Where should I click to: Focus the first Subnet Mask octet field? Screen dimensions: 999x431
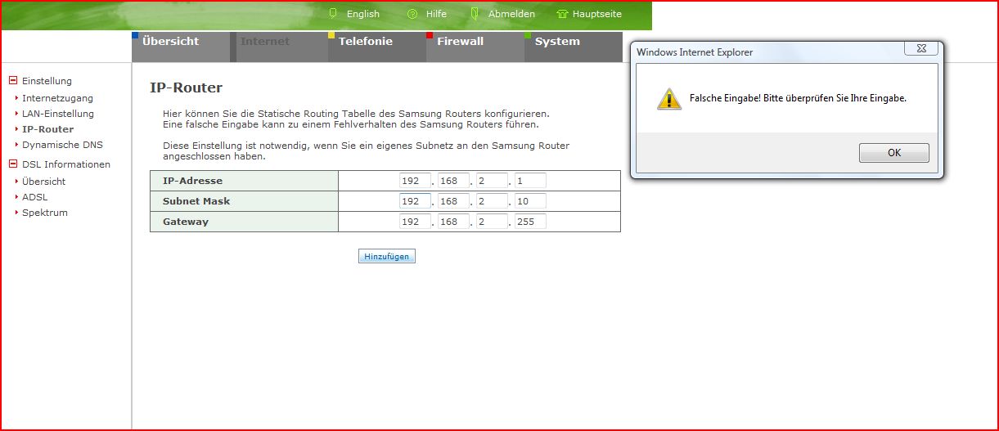tap(415, 201)
